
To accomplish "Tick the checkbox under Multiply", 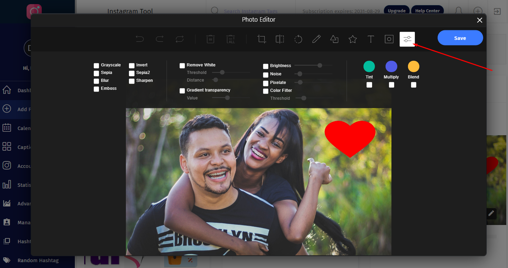I will (391, 85).
